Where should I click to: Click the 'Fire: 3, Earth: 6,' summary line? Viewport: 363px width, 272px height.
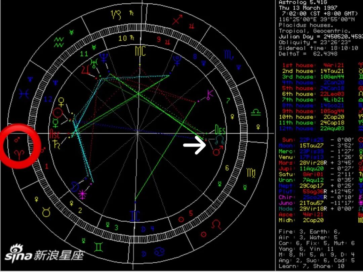tap(309, 232)
